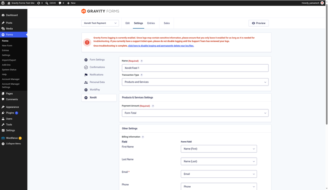Open the updates icon with count 3
The height and width of the screenshot is (190, 328).
39,3
